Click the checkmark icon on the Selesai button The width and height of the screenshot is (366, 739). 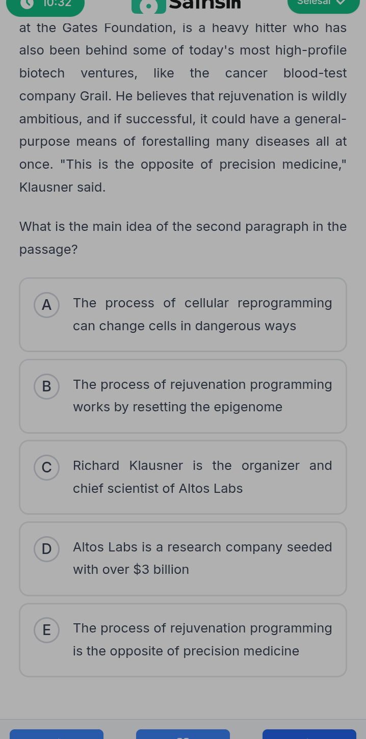(341, 3)
